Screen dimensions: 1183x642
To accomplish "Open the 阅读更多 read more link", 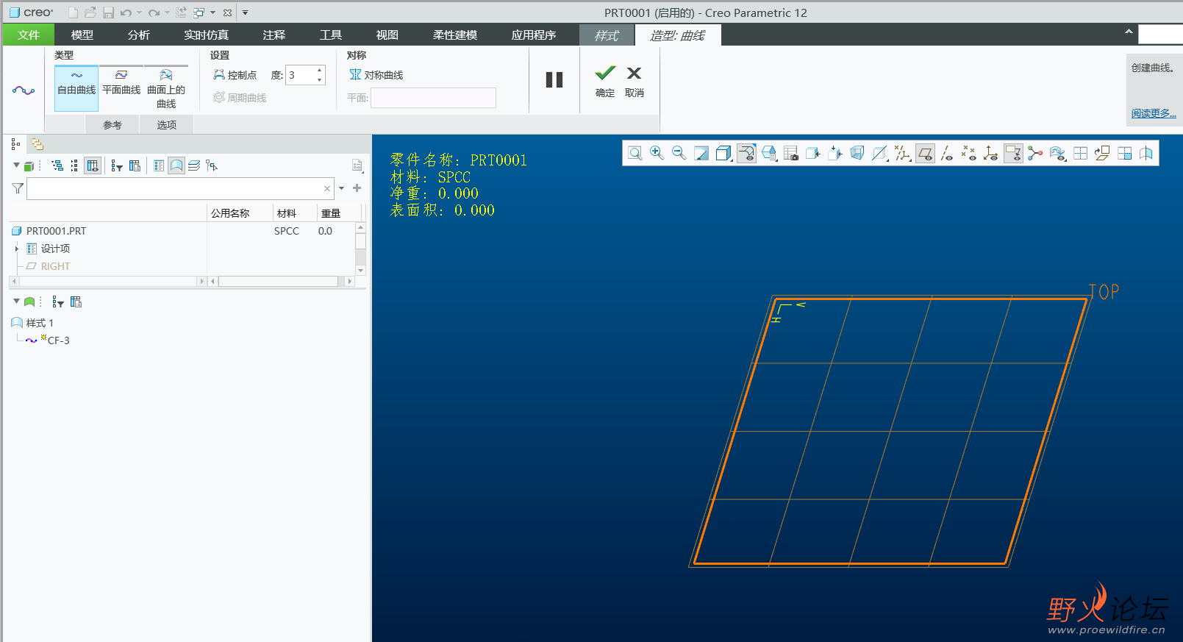I will pos(1153,113).
